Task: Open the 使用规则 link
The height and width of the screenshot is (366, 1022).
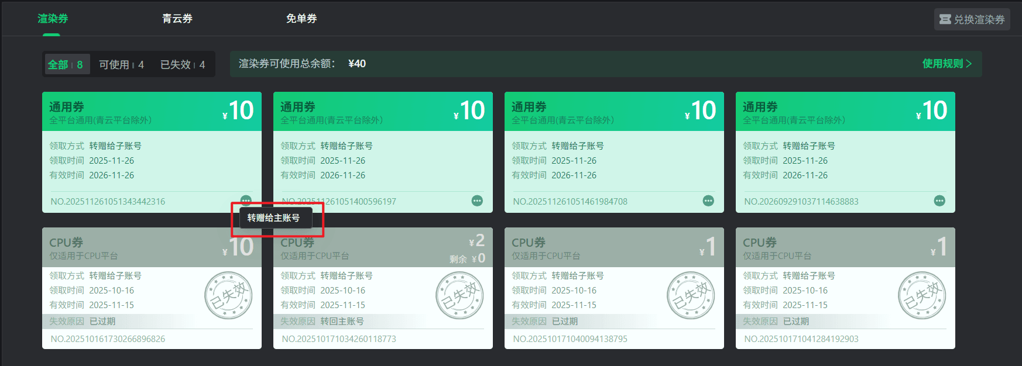Action: click(946, 64)
